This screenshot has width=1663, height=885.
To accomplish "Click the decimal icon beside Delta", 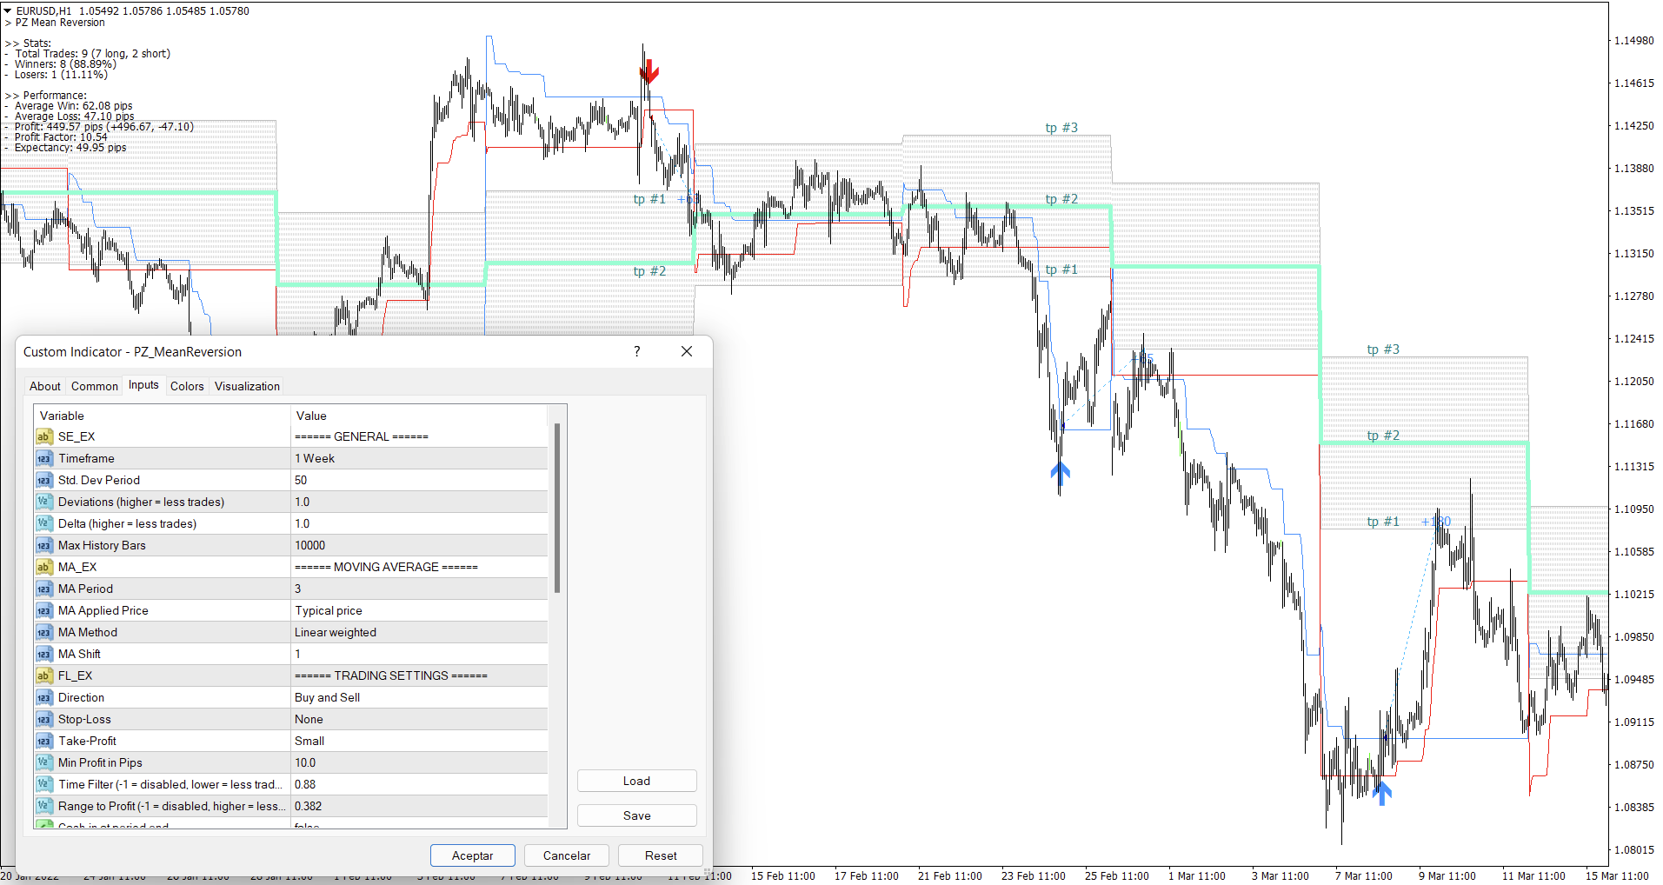I will click(43, 523).
